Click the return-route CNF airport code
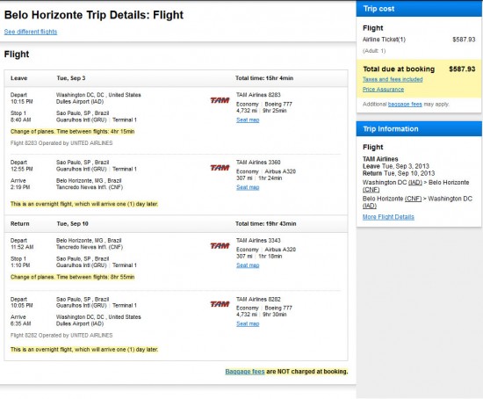This screenshot has height=399, width=483. [x=413, y=199]
